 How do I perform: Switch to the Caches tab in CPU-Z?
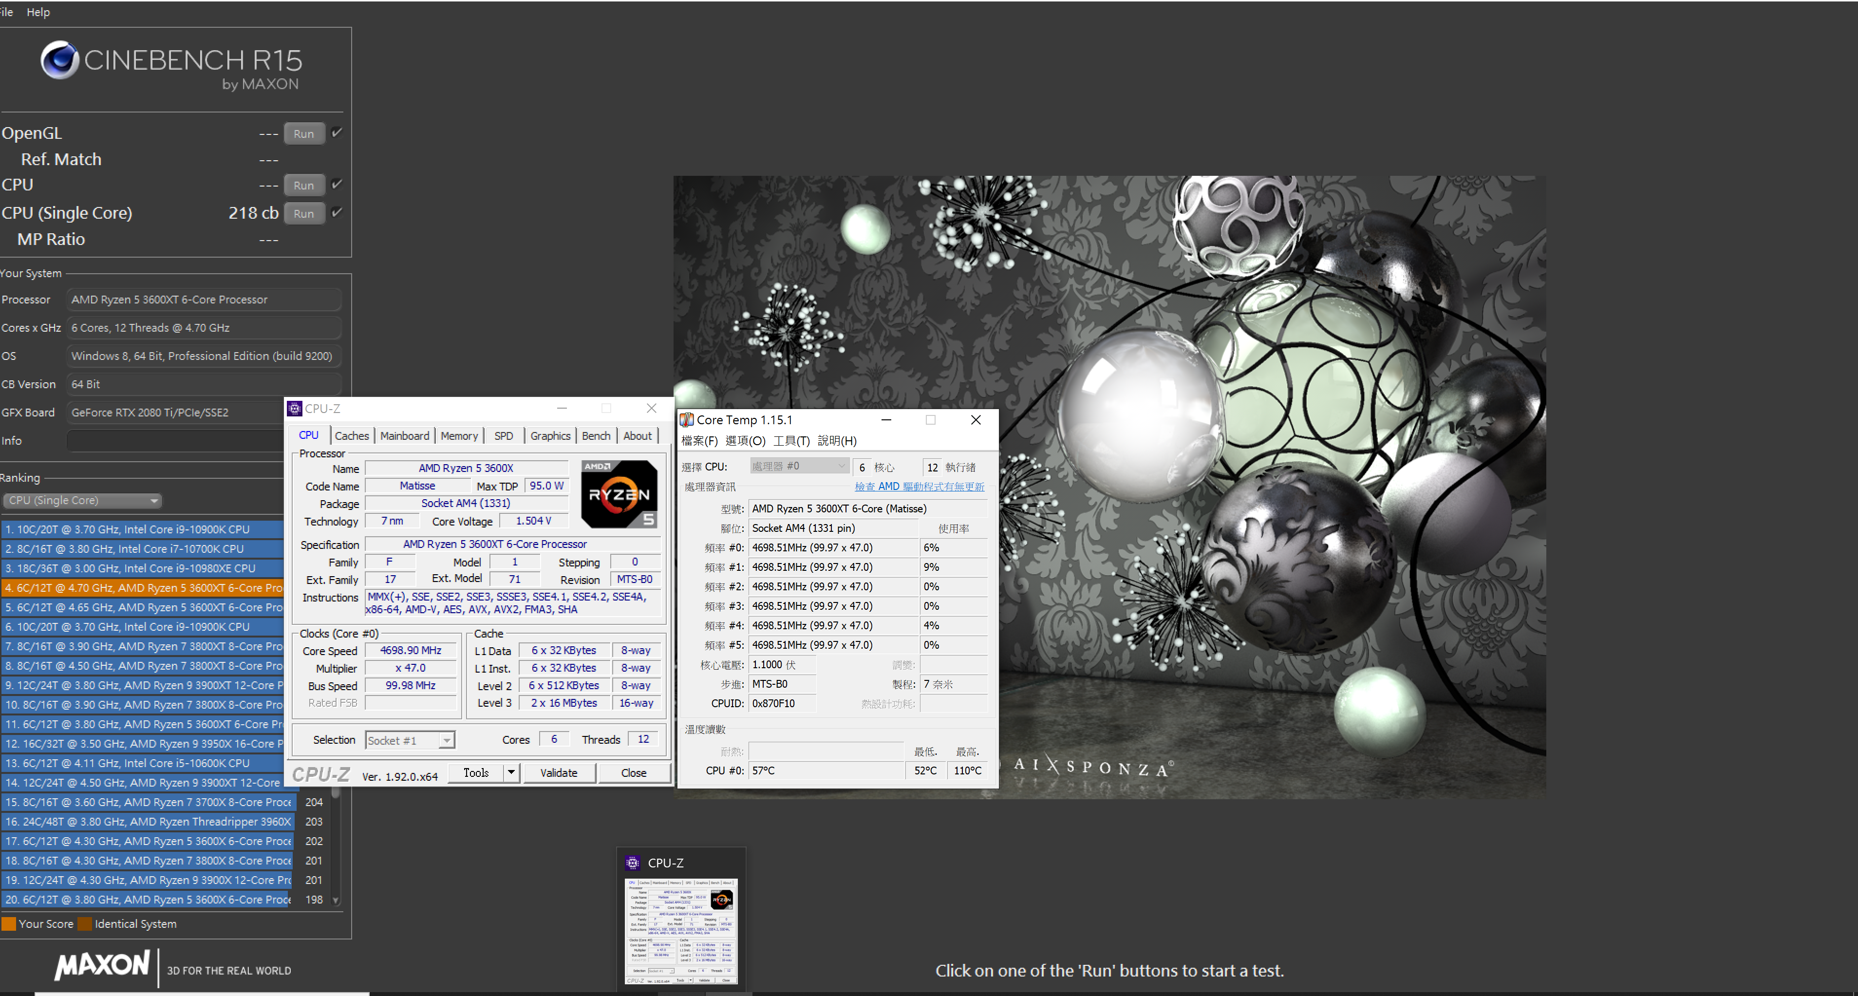(x=351, y=435)
